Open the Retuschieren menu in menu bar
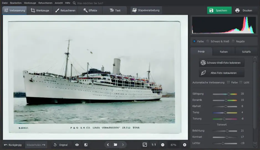260x150 pixels. [x=45, y=3]
